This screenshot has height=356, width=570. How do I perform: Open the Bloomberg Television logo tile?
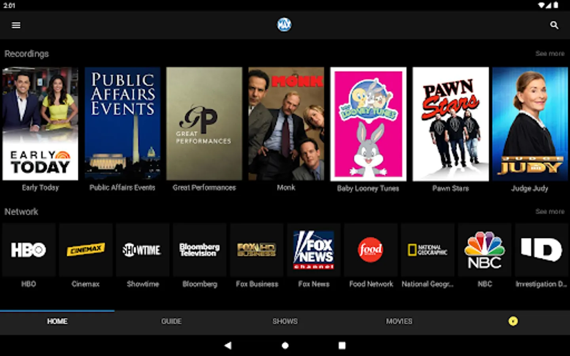199,250
